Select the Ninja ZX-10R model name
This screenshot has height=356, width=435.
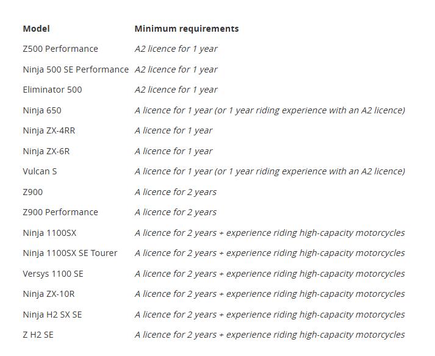tap(49, 294)
